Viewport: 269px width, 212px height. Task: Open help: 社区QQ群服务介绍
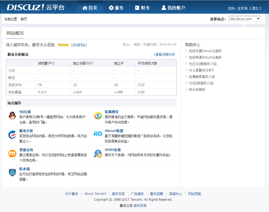click(x=203, y=64)
